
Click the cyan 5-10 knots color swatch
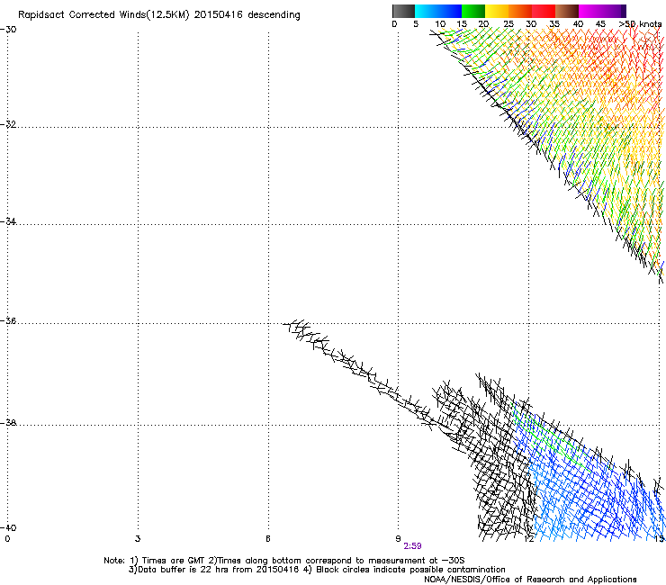426,11
